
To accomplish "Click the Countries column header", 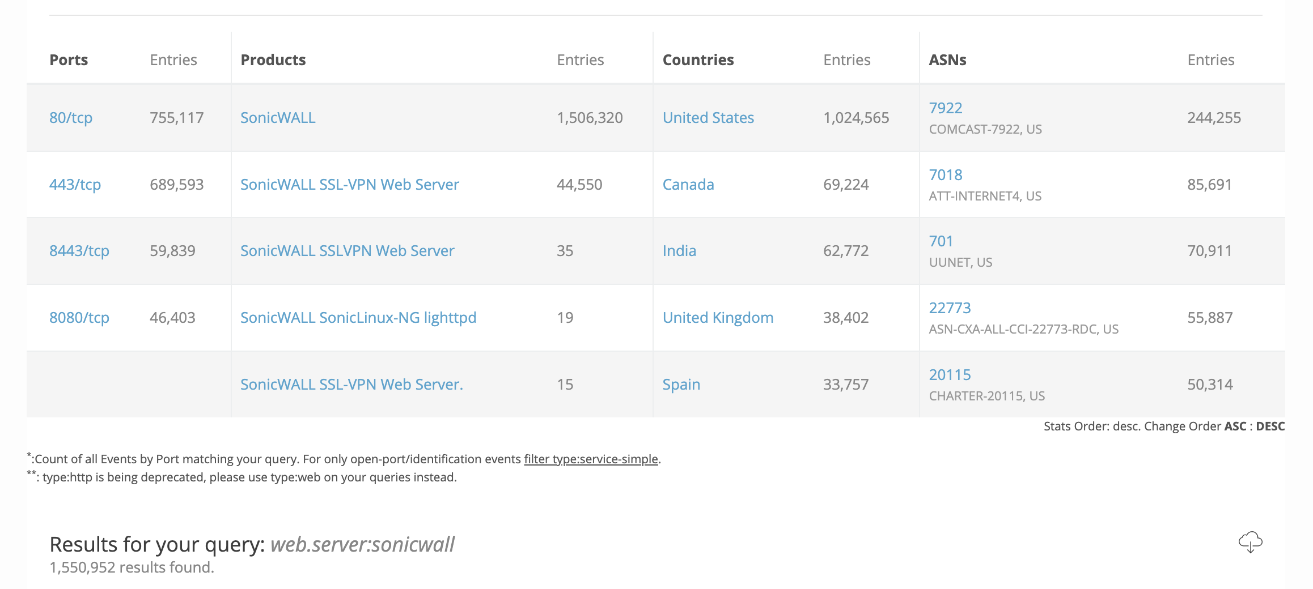I will click(698, 60).
